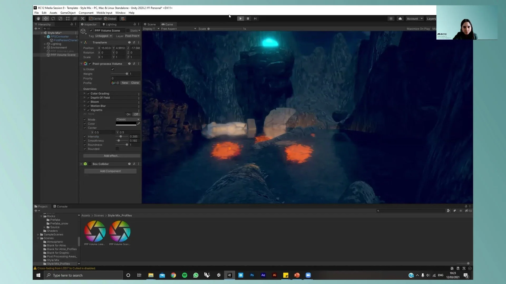Select the Rotate tool
Image resolution: width=506 pixels, height=284 pixels.
click(53, 19)
